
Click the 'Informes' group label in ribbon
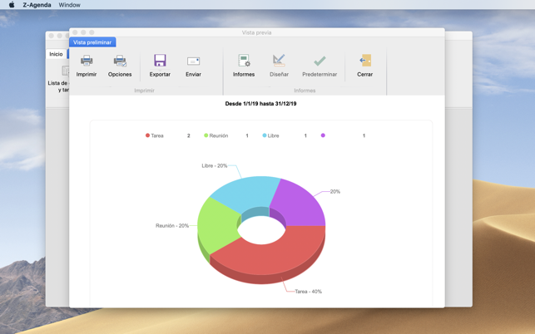click(x=305, y=91)
